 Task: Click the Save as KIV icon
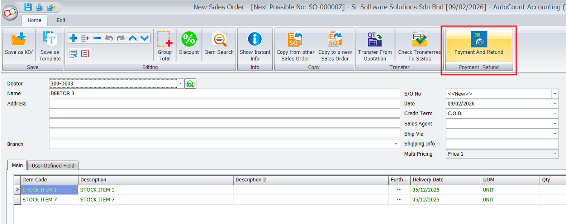pyautogui.click(x=19, y=40)
